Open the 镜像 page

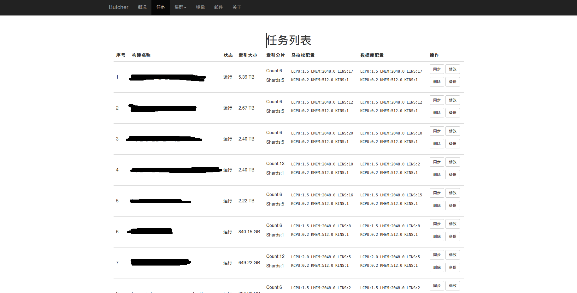200,7
